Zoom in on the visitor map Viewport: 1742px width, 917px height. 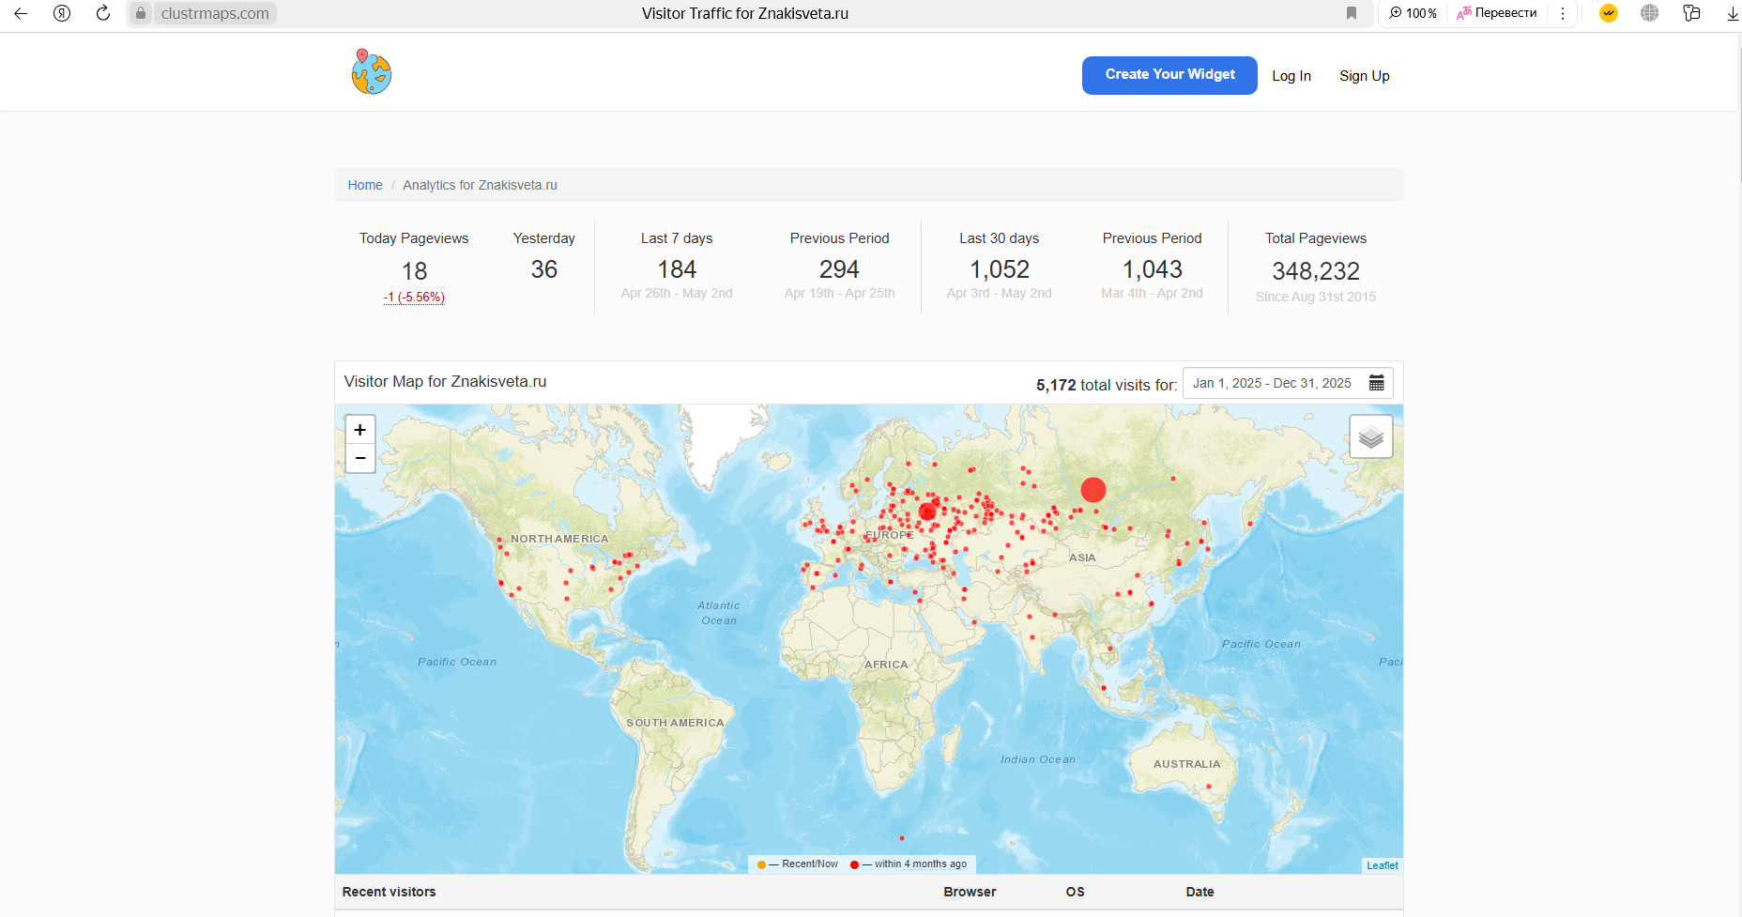click(x=360, y=430)
